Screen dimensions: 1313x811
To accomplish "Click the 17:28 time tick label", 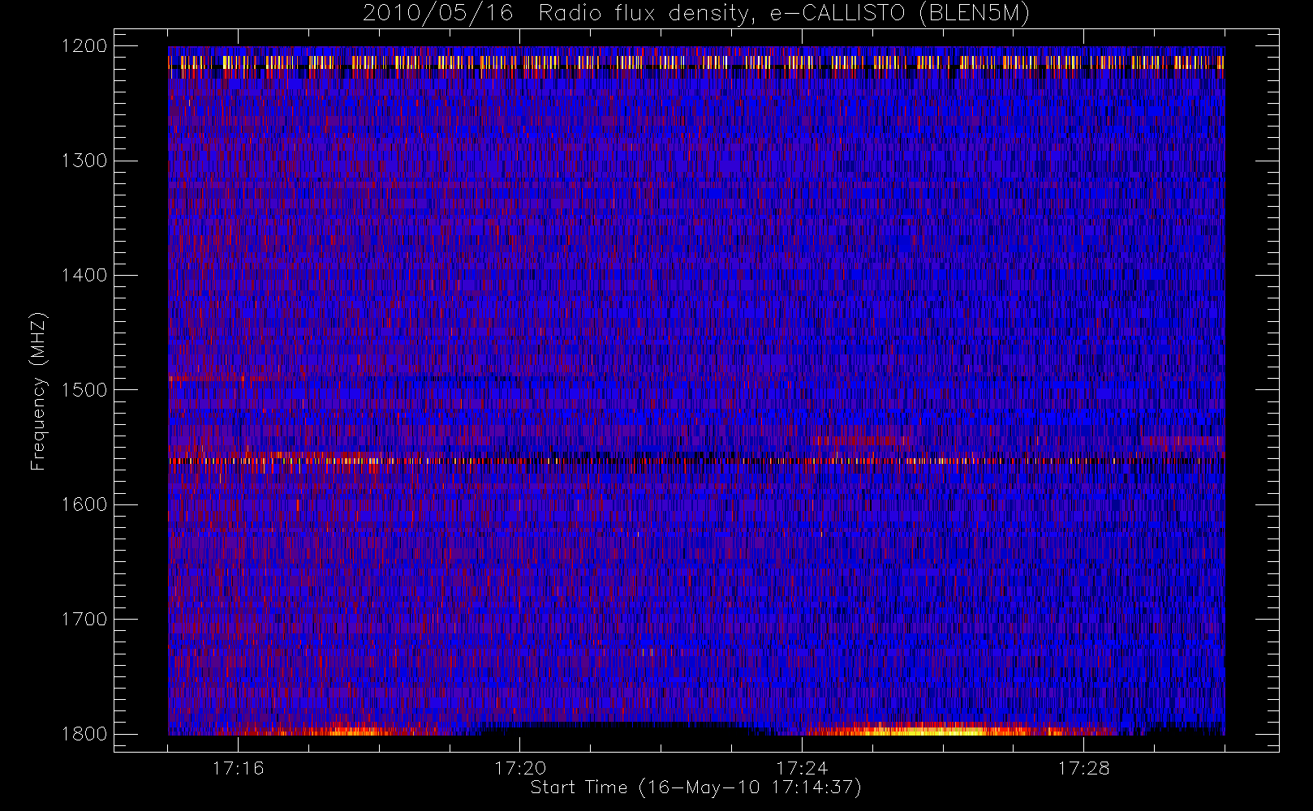I will pyautogui.click(x=1083, y=767).
